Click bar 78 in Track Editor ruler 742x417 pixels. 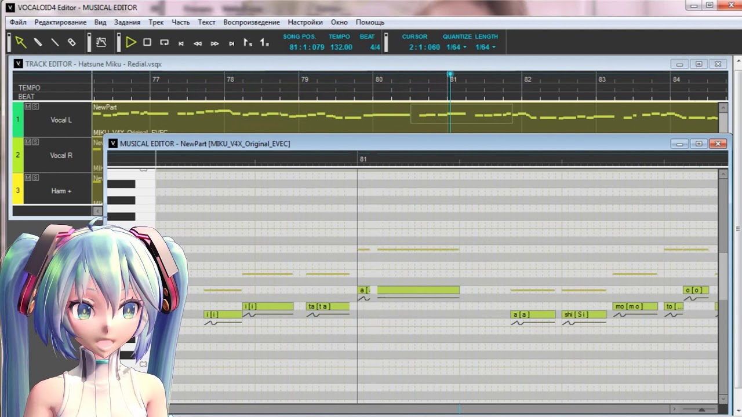coord(230,79)
